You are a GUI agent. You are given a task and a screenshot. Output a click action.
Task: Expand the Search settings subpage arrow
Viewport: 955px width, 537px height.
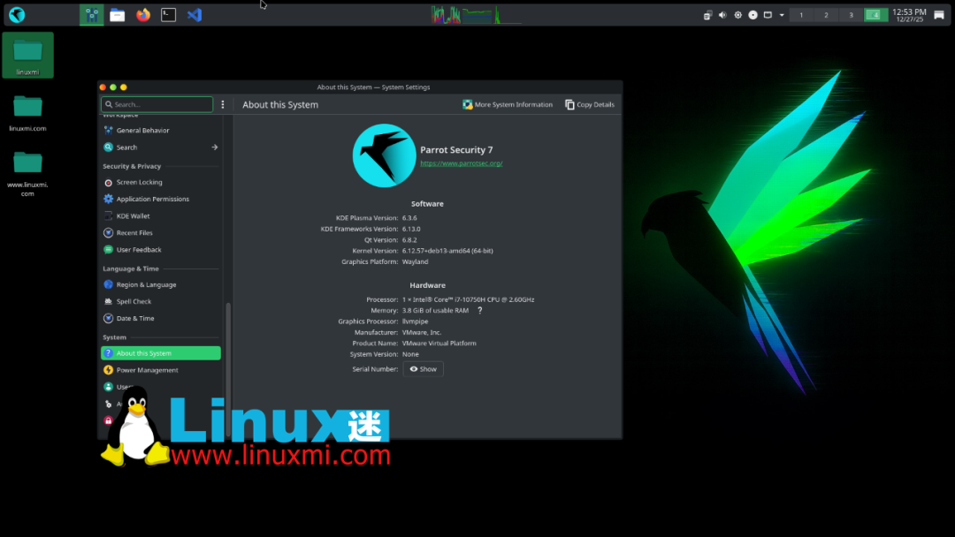pyautogui.click(x=215, y=147)
